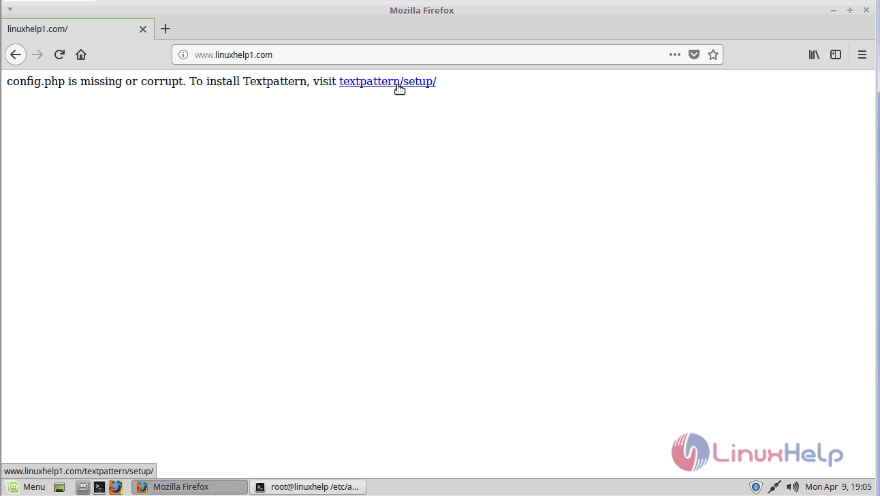
Task: Close the linuxhelp1.com tab
Action: (x=143, y=29)
